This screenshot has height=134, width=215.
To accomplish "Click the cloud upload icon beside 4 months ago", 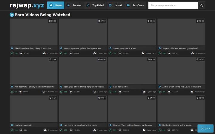I will tap(44, 92).
